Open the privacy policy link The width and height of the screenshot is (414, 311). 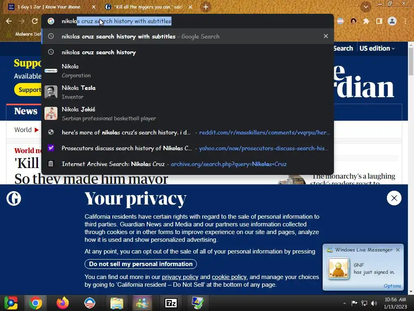tap(180, 277)
